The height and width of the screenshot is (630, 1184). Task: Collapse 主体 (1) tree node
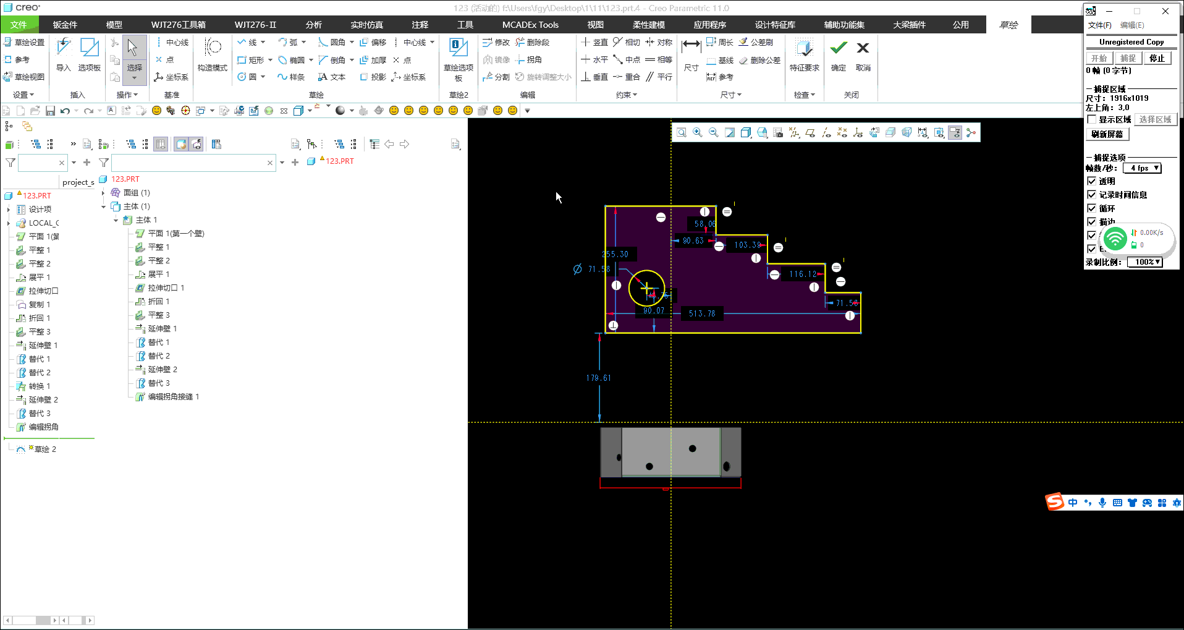[x=103, y=206]
